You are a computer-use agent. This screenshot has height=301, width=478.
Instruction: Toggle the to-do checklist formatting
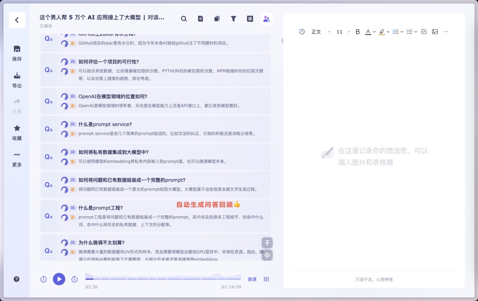[x=424, y=31]
